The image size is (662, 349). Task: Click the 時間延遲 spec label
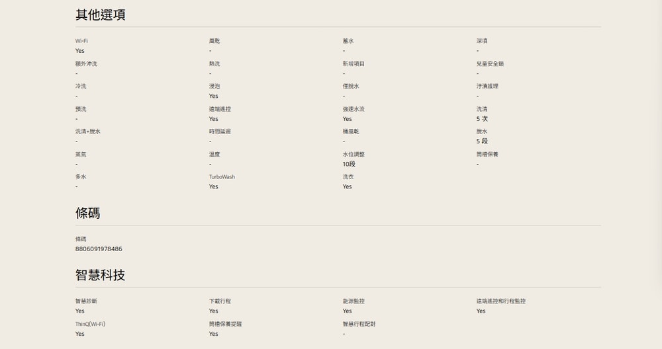click(220, 132)
